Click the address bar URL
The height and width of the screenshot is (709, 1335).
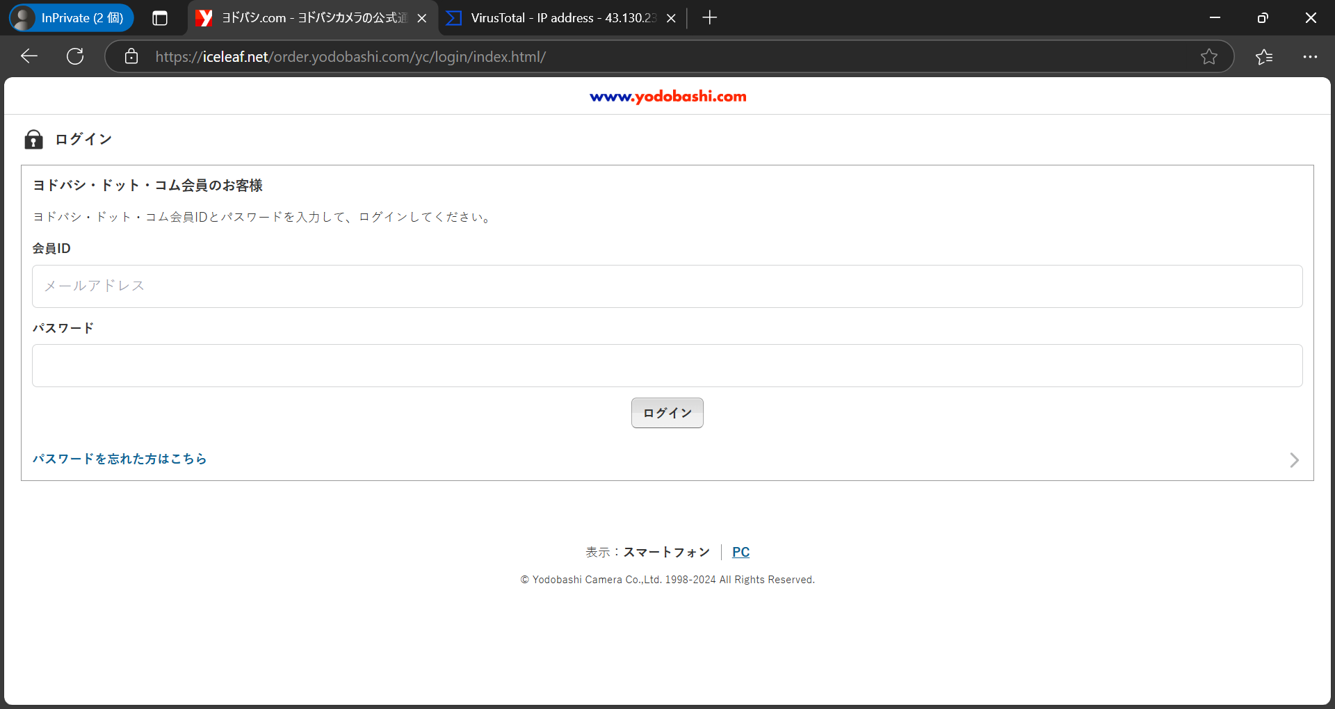(x=350, y=57)
